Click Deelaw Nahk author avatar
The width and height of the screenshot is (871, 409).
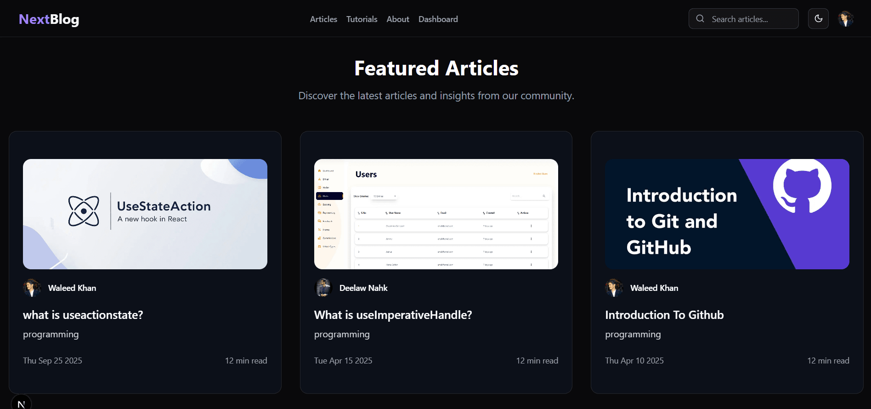pos(323,288)
